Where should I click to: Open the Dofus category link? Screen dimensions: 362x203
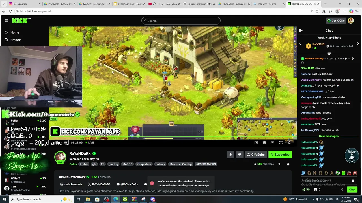73,164
